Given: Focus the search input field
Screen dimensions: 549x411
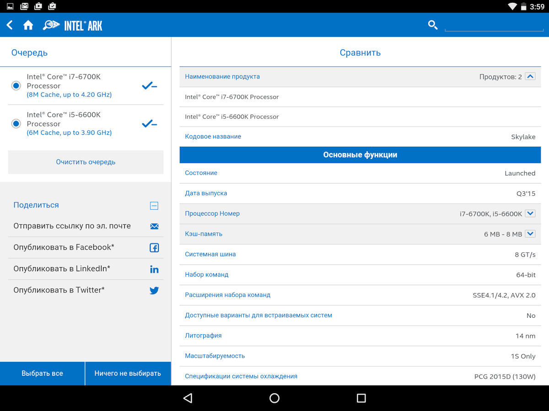Looking at the screenshot, I should (x=494, y=25).
